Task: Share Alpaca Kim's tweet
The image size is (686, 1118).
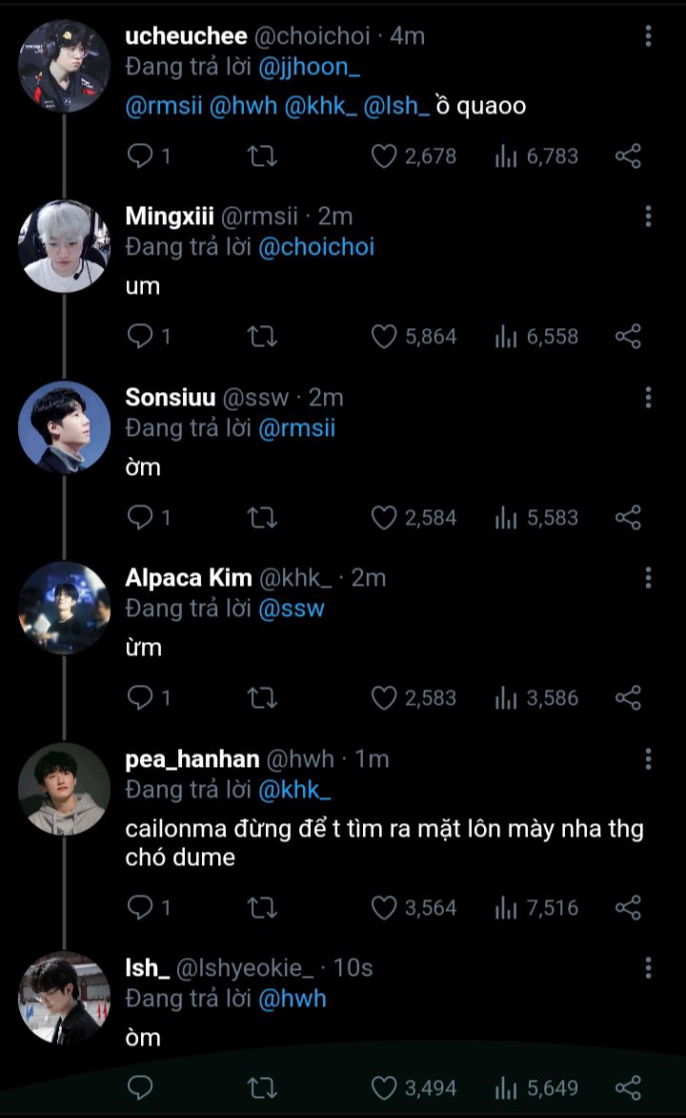Action: (x=628, y=698)
